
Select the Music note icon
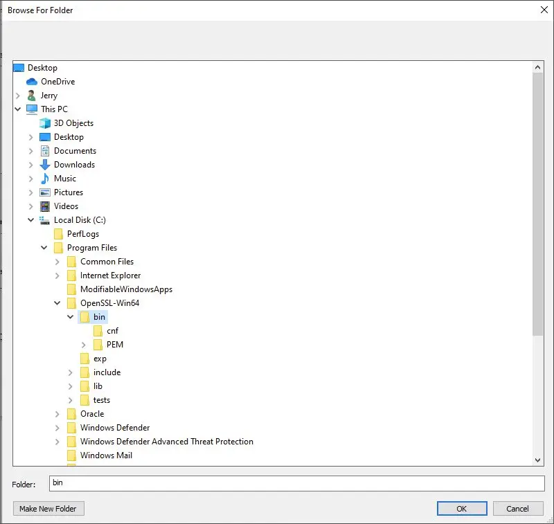pos(45,179)
